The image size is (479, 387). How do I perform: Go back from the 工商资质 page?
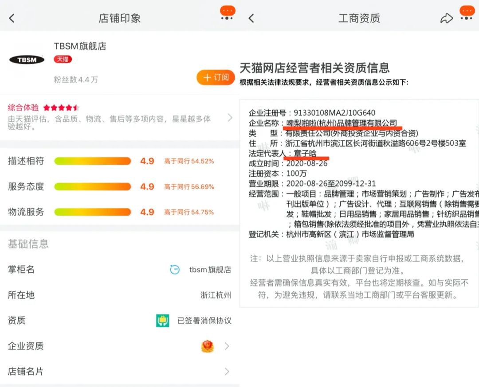coord(251,18)
